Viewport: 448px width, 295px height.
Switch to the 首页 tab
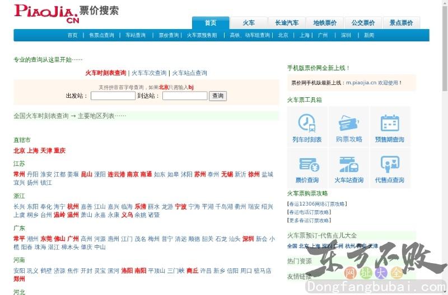click(211, 23)
